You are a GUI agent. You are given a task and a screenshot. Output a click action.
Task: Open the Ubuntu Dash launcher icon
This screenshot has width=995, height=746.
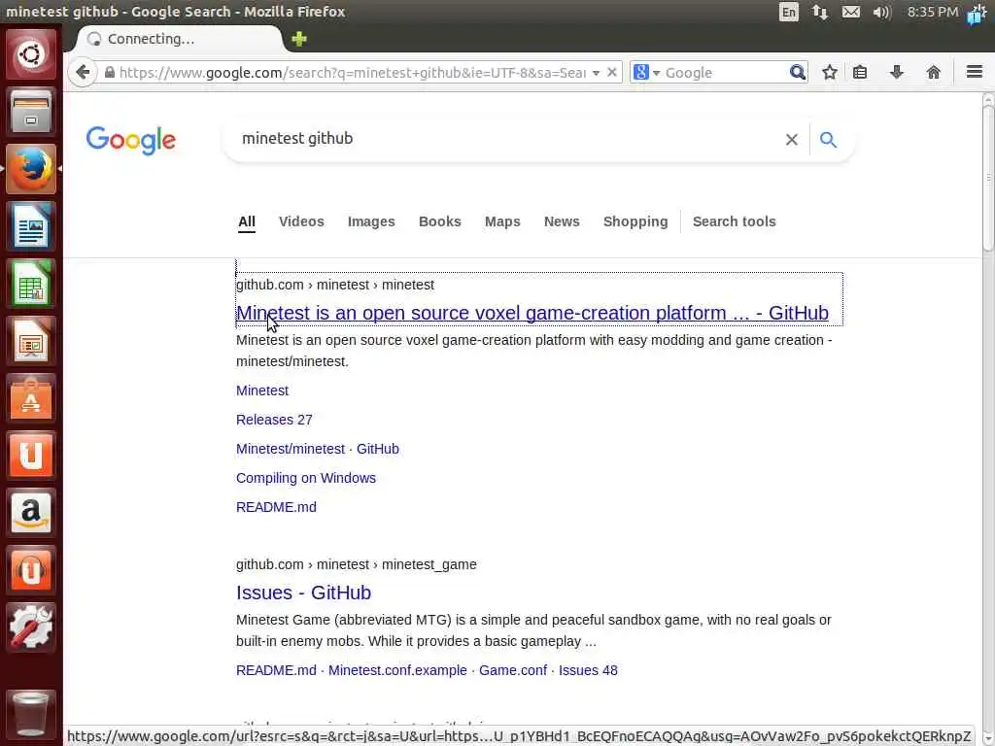[x=30, y=54]
